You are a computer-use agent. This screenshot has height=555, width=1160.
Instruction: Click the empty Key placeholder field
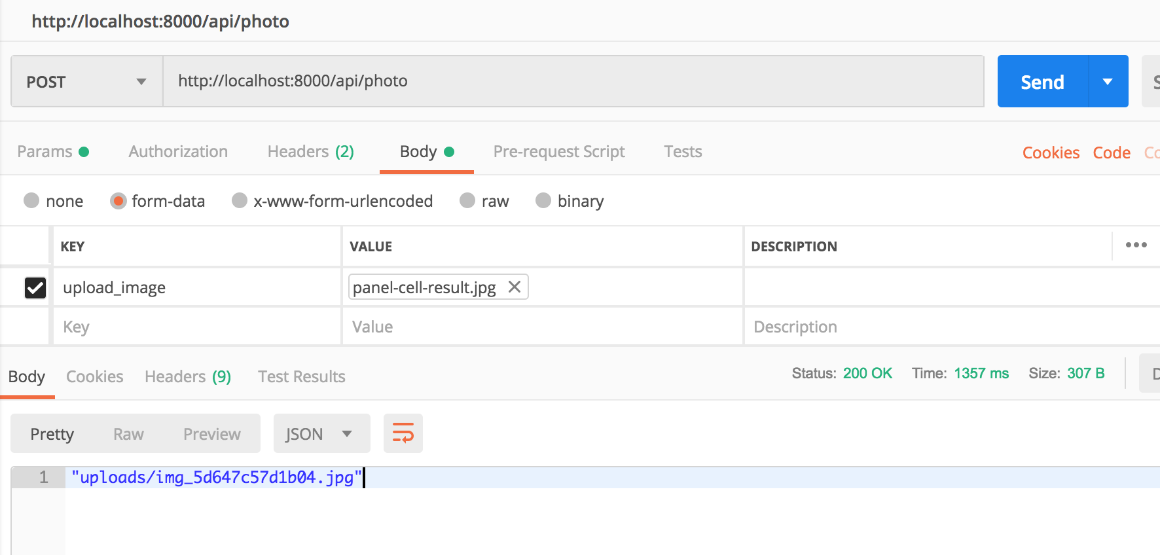tap(196, 327)
